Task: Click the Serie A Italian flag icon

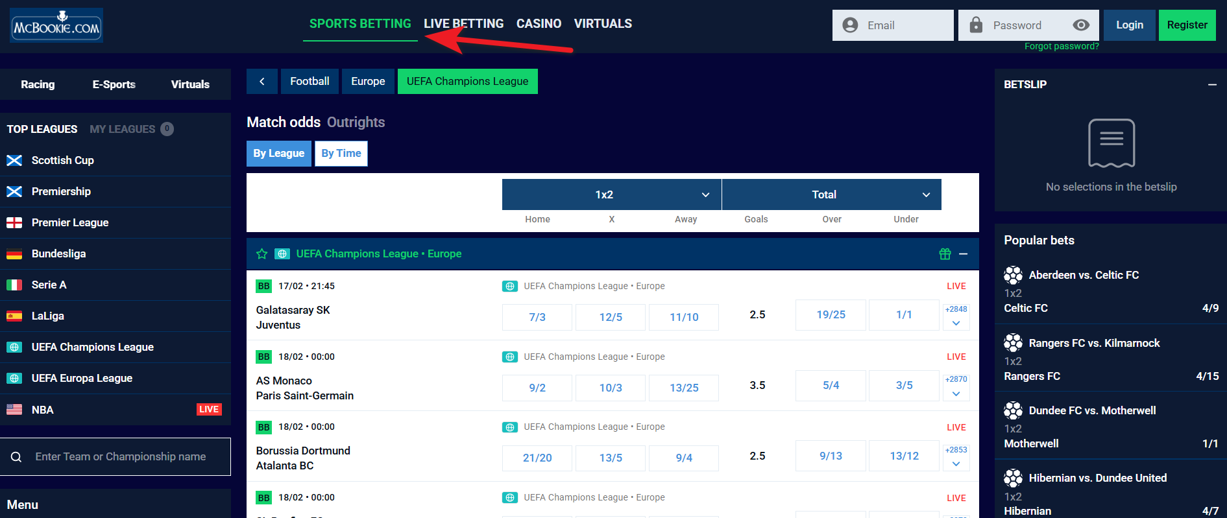Action: coord(14,285)
